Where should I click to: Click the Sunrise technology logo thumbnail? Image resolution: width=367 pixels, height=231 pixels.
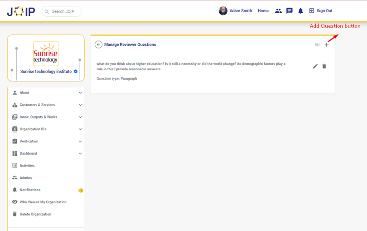[x=46, y=54]
